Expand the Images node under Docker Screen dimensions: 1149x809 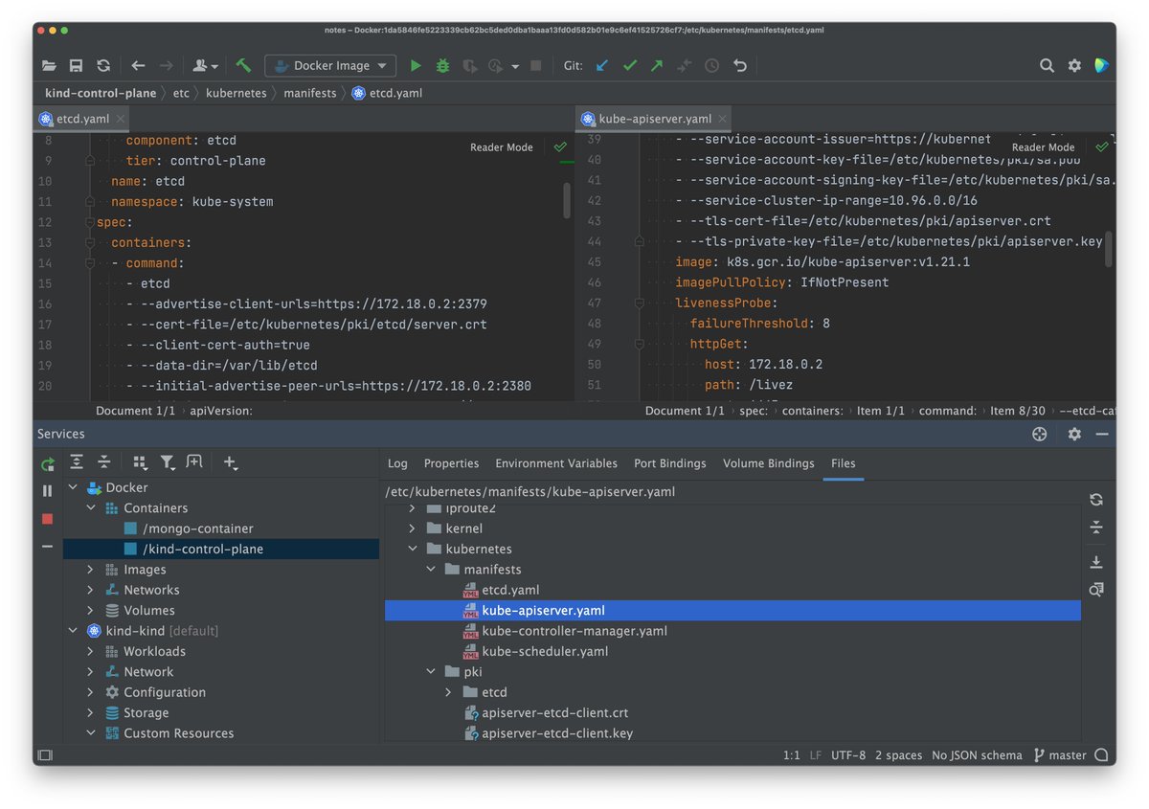pyautogui.click(x=89, y=569)
